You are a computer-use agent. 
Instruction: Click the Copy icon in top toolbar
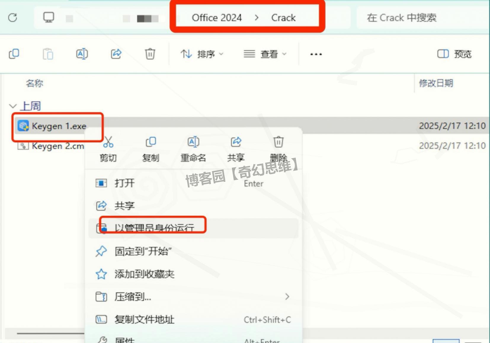click(14, 54)
